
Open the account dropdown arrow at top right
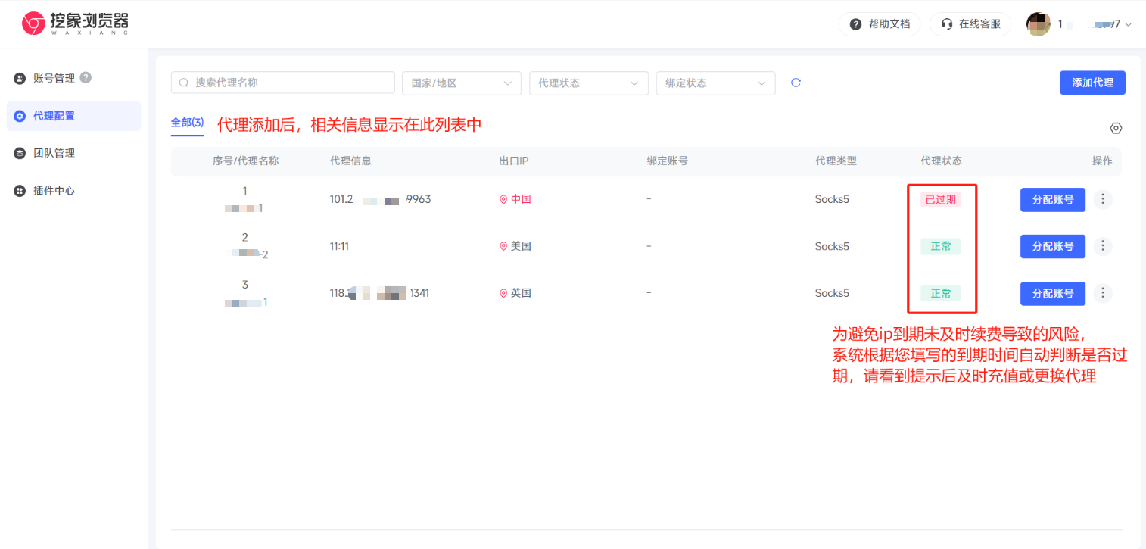click(x=1129, y=24)
